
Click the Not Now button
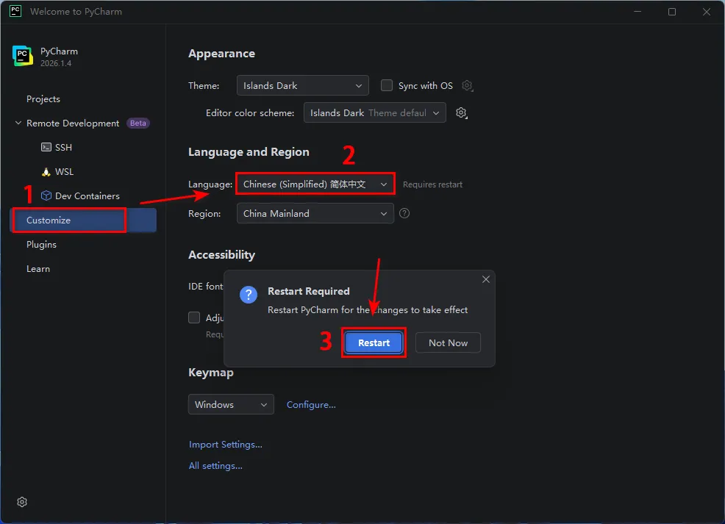pyautogui.click(x=448, y=343)
